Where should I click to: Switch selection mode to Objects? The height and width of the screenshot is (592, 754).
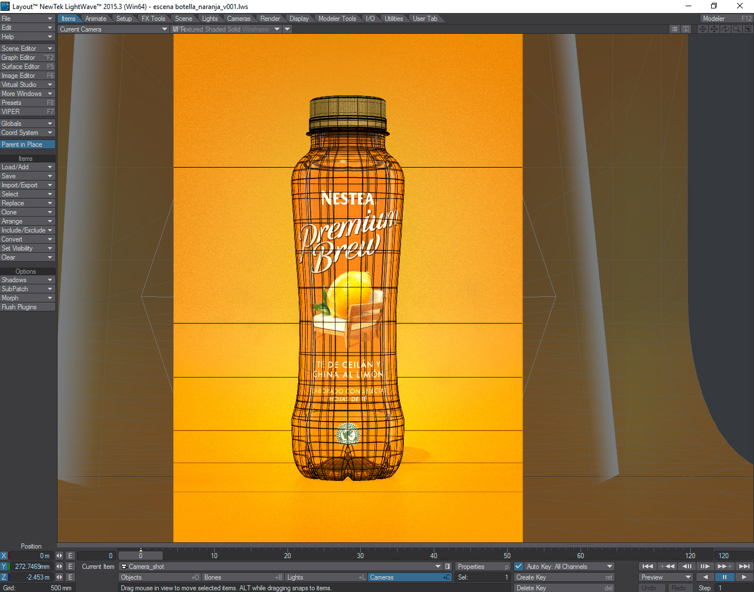pos(160,577)
